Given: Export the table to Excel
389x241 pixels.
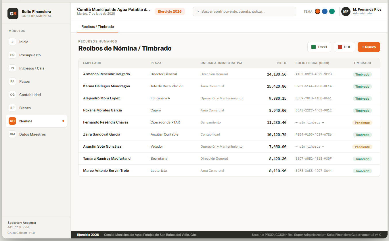Looking at the screenshot, I should pyautogui.click(x=319, y=47).
